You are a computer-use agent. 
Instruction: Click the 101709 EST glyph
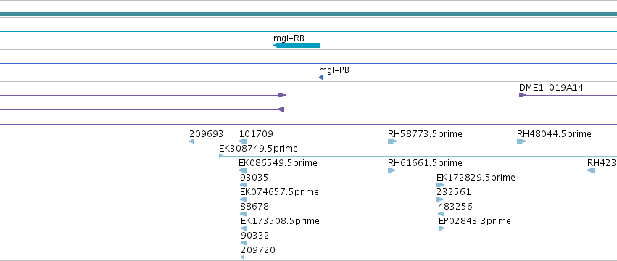coord(243,141)
